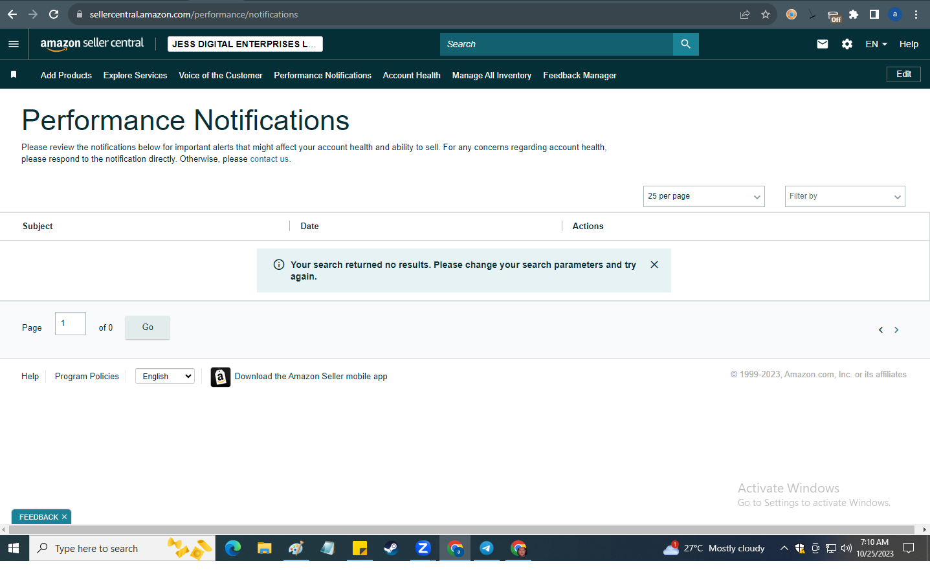The width and height of the screenshot is (930, 585).
Task: Click the Date column header
Action: [x=309, y=226]
